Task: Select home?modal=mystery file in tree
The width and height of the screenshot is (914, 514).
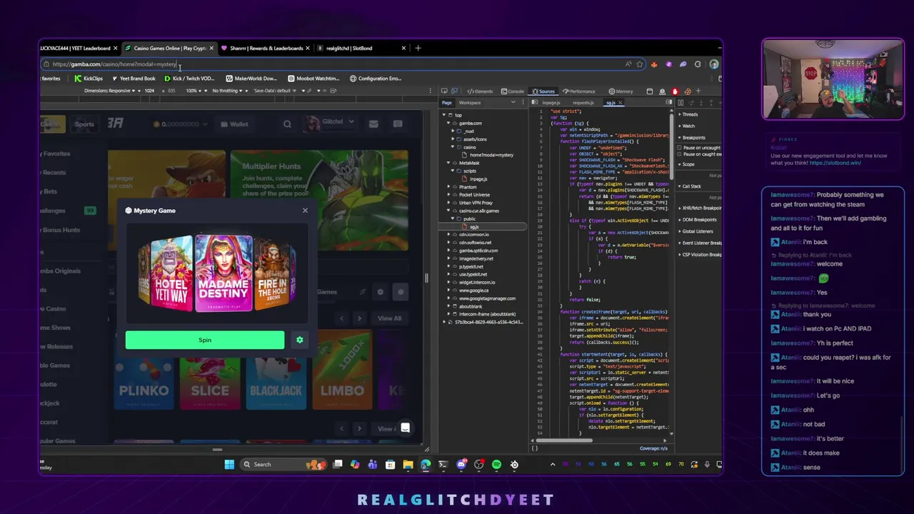Action: point(491,155)
